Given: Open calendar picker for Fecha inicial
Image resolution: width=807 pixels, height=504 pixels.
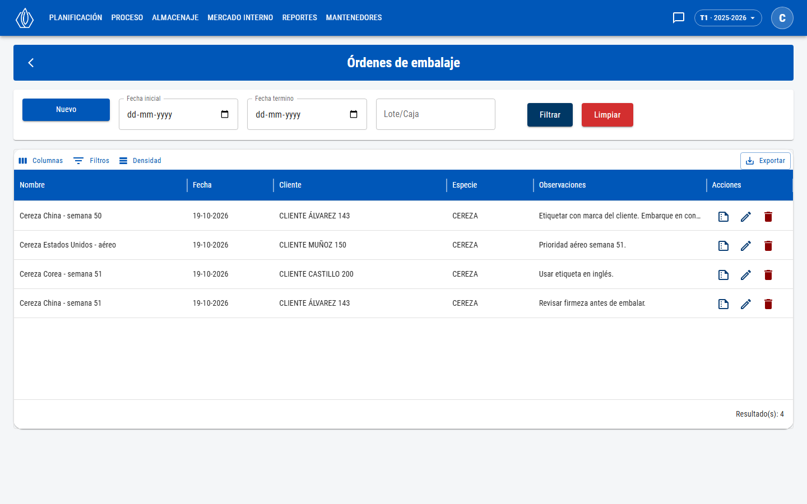Looking at the screenshot, I should 225,114.
